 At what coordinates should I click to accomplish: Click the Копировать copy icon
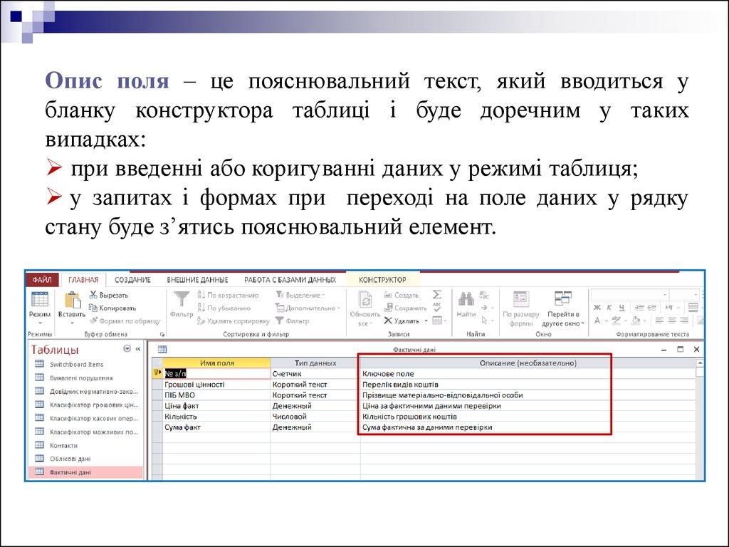[x=94, y=308]
